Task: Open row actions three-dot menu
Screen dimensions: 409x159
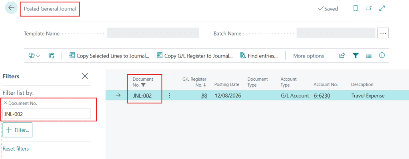Action: click(x=169, y=95)
